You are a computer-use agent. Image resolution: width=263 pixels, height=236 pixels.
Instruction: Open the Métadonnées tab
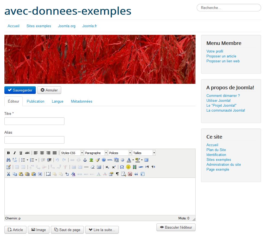(x=81, y=101)
